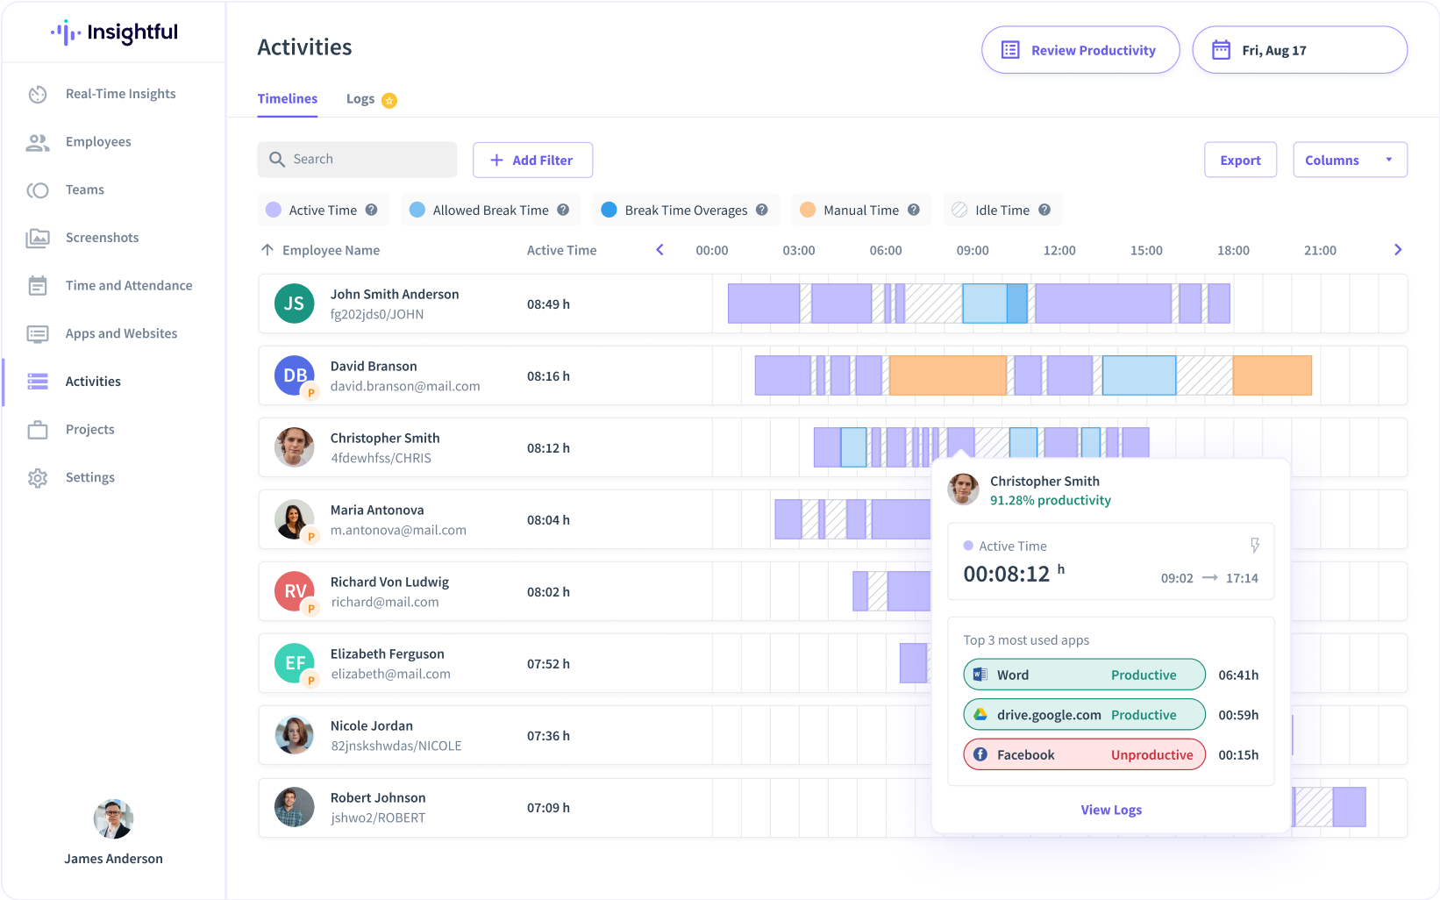This screenshot has height=900, width=1440.
Task: Click the Review Productivity button
Action: pyautogui.click(x=1080, y=50)
